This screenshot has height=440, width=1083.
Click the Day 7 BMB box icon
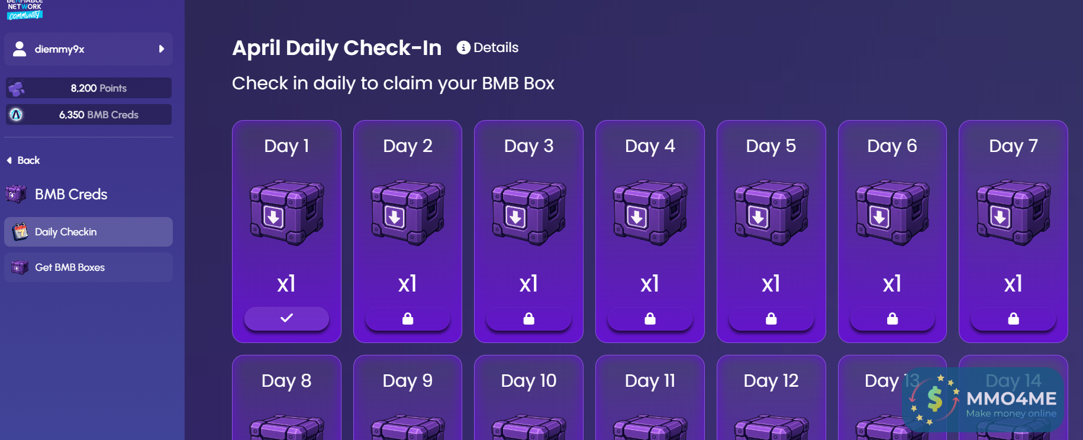(1013, 212)
